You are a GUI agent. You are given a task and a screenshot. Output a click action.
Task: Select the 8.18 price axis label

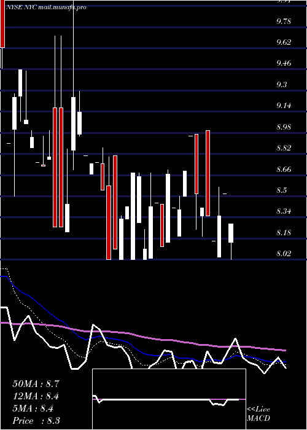coord(284,233)
